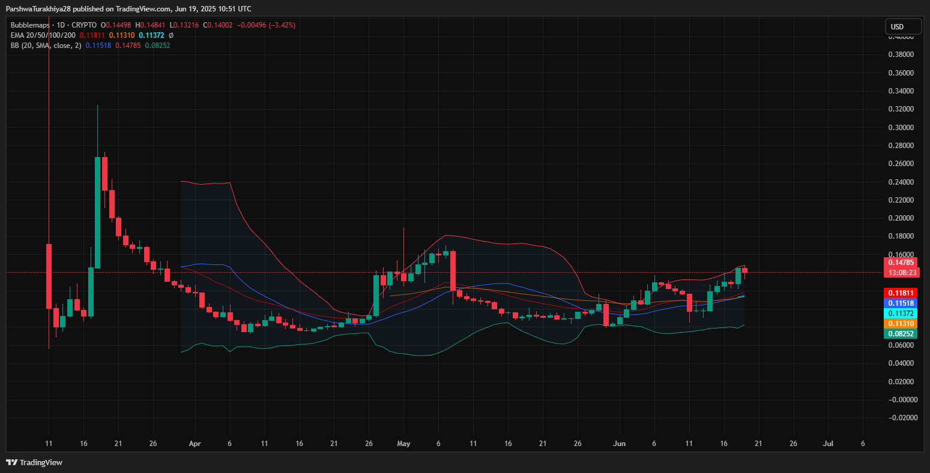This screenshot has width=930, height=473.
Task: Click the 0.20000 level on the price scale
Action: pyautogui.click(x=901, y=218)
